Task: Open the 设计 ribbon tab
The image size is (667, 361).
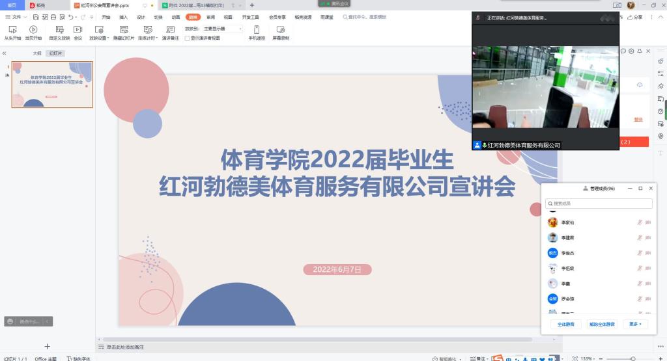Action: (x=141, y=17)
